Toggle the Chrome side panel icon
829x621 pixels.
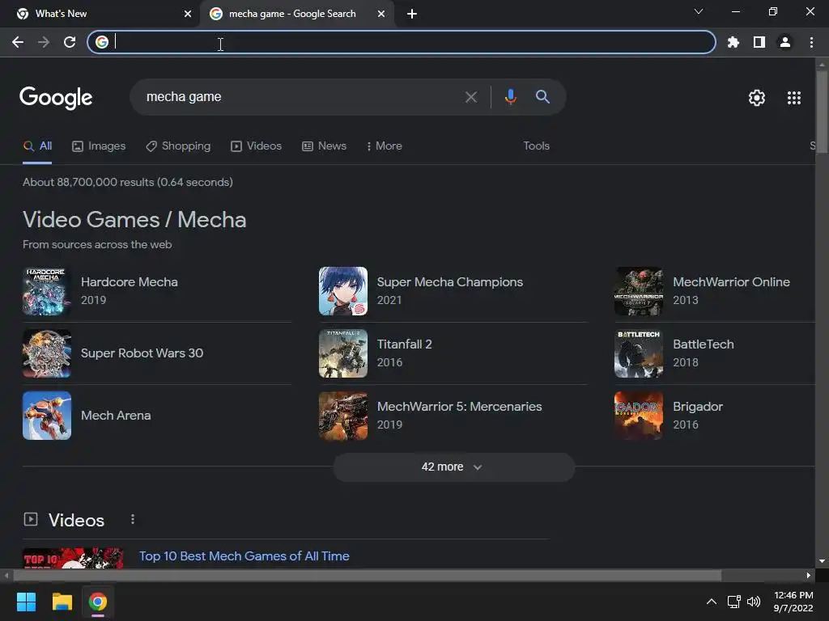click(x=759, y=42)
